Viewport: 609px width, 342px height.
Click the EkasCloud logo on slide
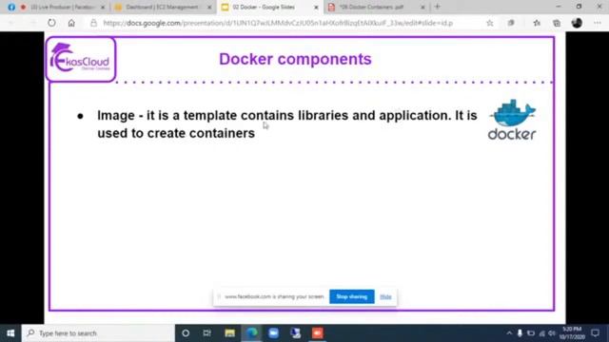80,59
